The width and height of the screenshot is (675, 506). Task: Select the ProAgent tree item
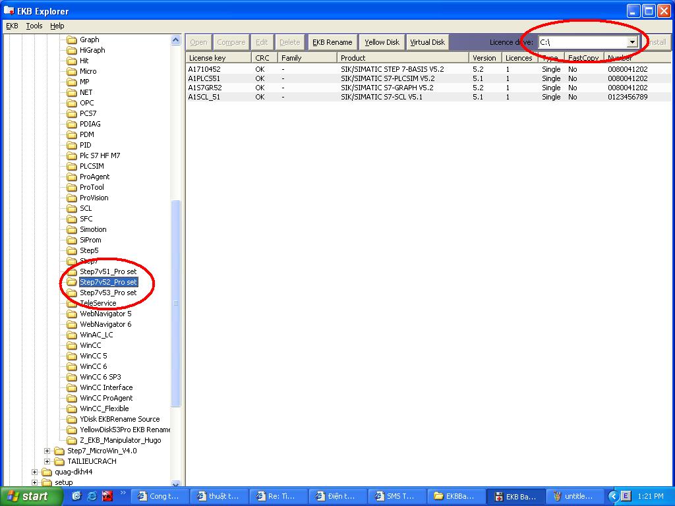tap(95, 177)
